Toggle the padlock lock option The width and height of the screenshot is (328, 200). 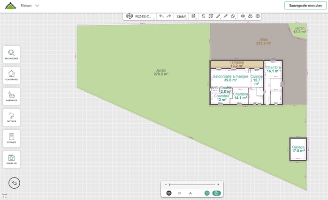click(x=203, y=16)
